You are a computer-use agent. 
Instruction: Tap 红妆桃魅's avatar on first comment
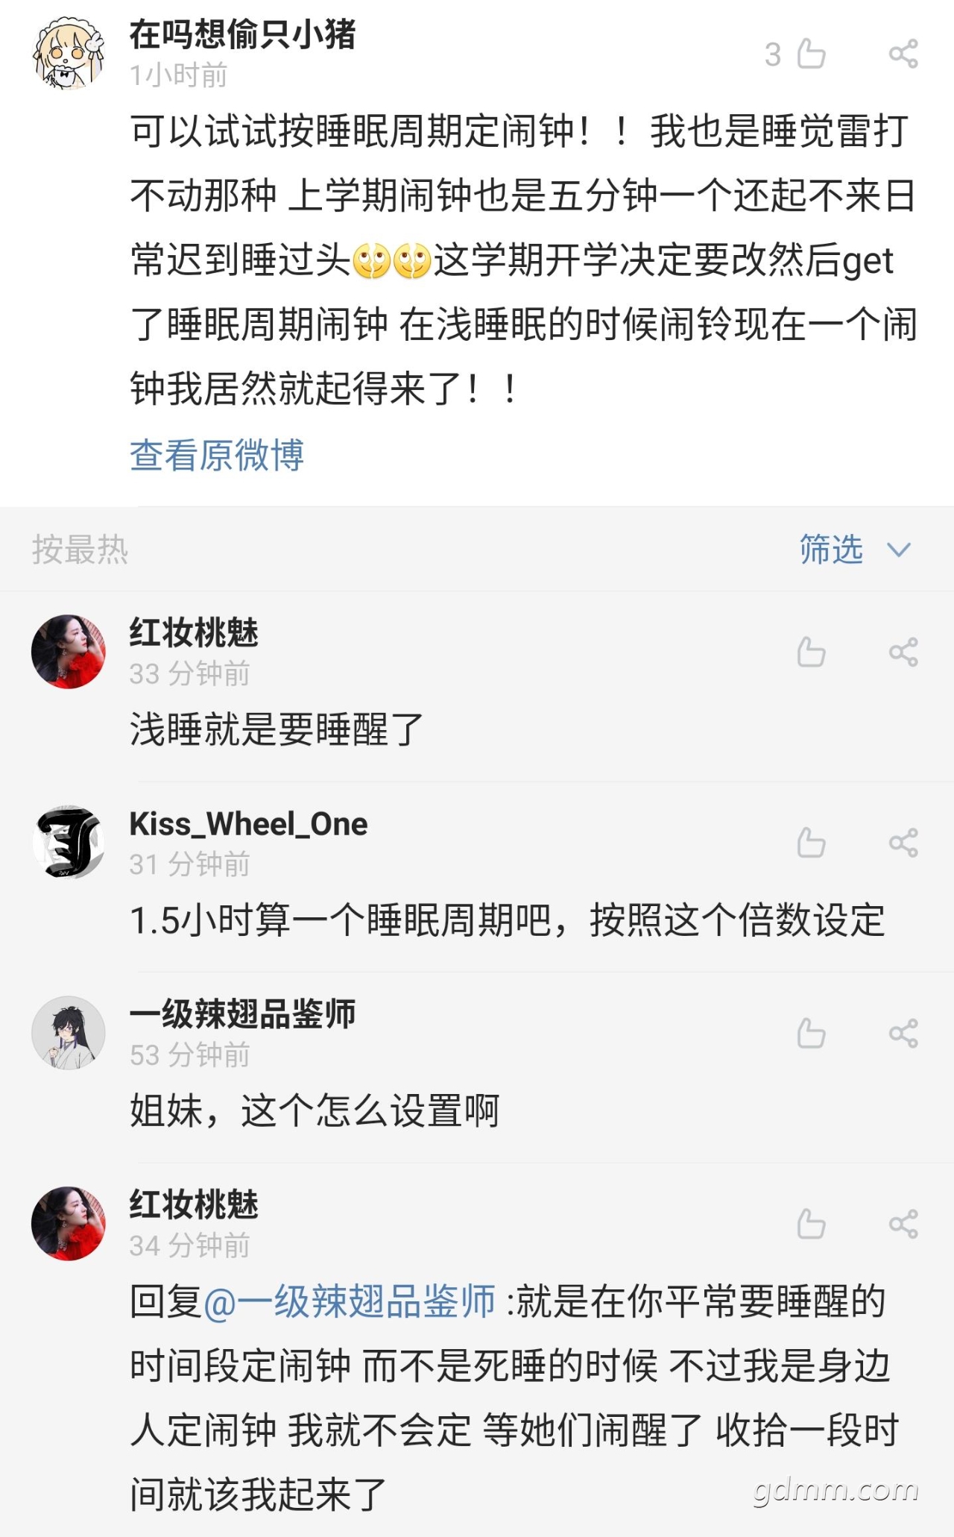[x=69, y=652]
